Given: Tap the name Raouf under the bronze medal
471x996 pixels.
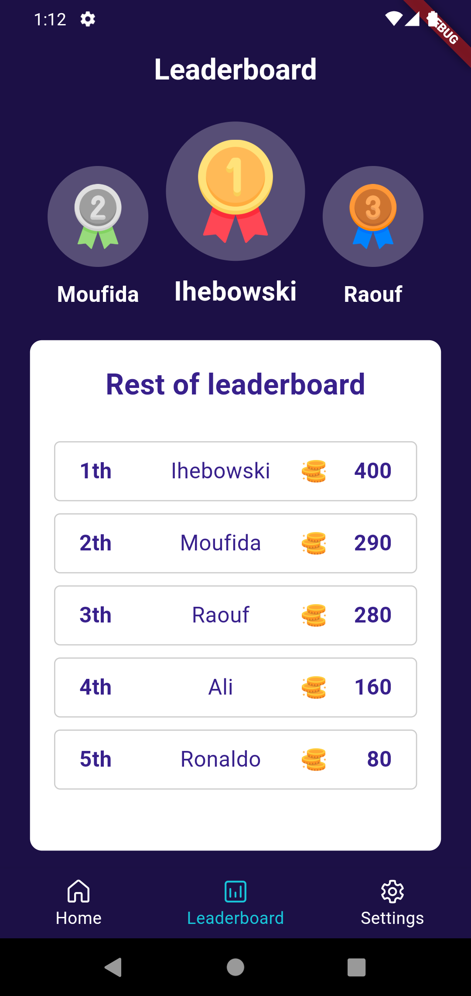Looking at the screenshot, I should pos(373,295).
